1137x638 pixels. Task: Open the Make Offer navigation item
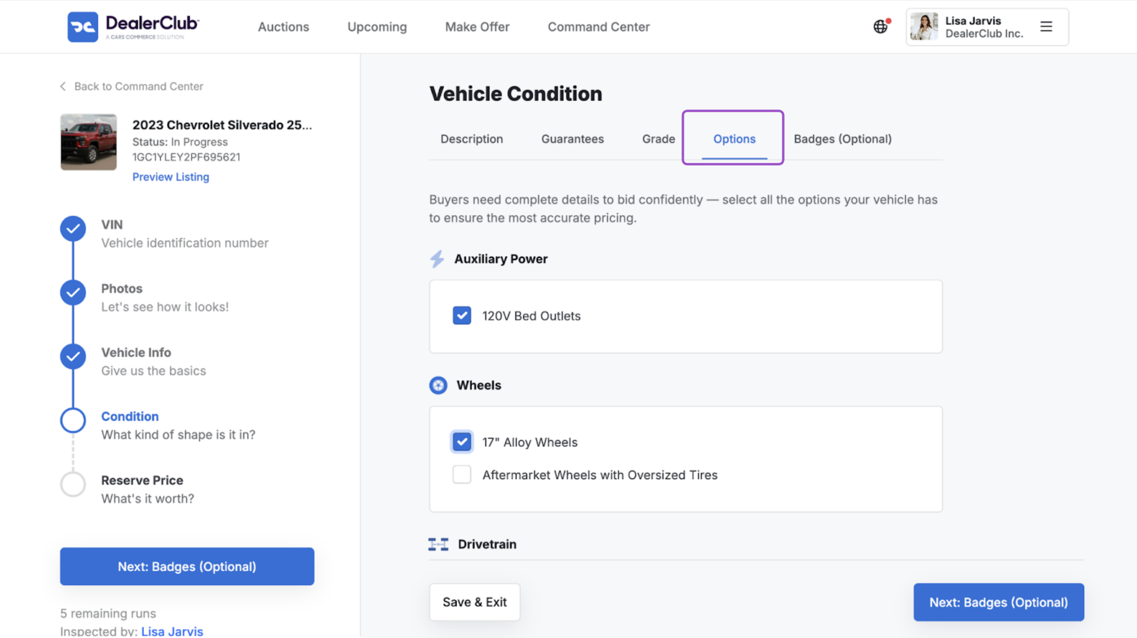(477, 27)
